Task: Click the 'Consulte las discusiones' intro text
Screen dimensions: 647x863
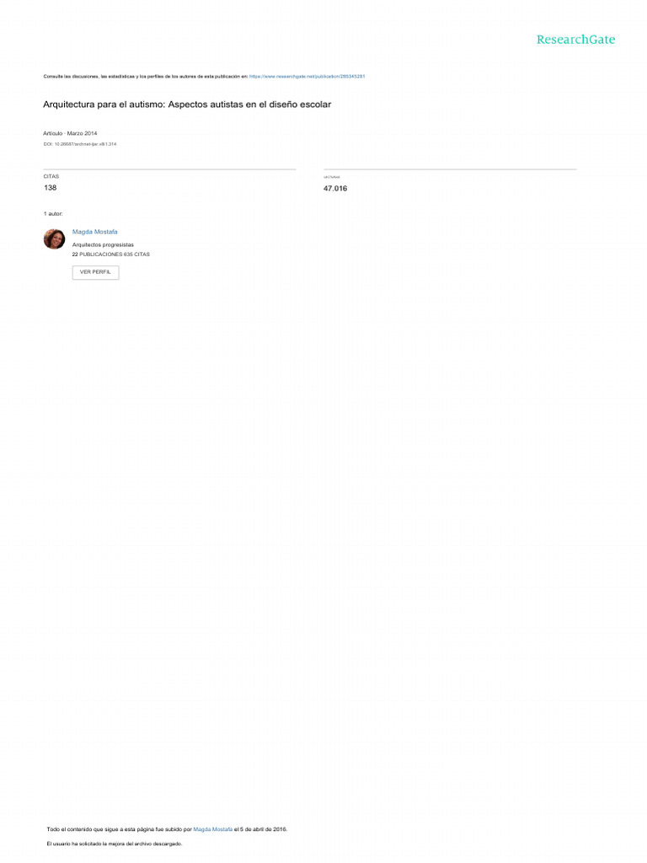Action: click(x=145, y=77)
